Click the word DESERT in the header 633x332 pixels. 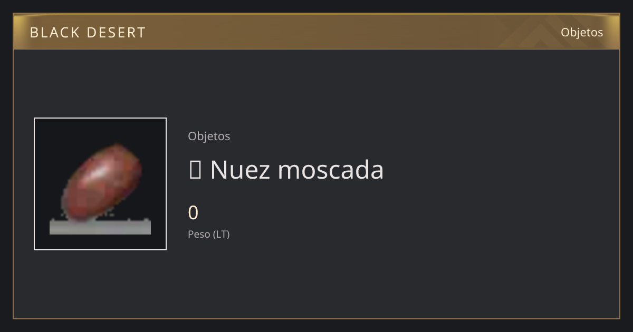pos(116,32)
